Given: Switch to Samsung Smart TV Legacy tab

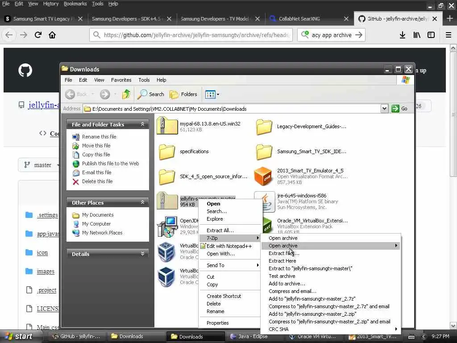Looking at the screenshot, I should coord(44,19).
